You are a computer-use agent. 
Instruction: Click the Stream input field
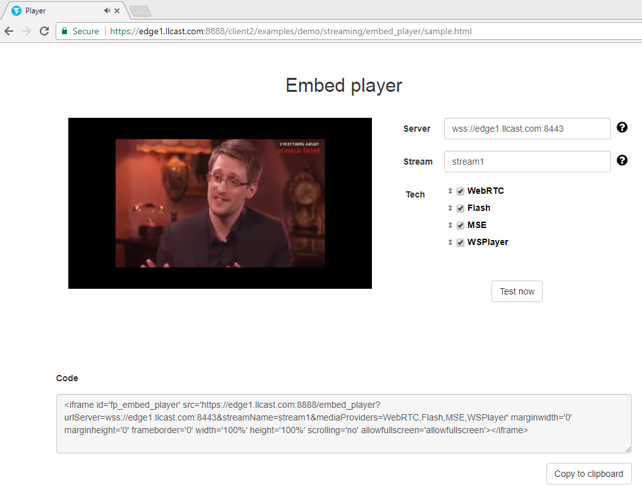(x=528, y=161)
